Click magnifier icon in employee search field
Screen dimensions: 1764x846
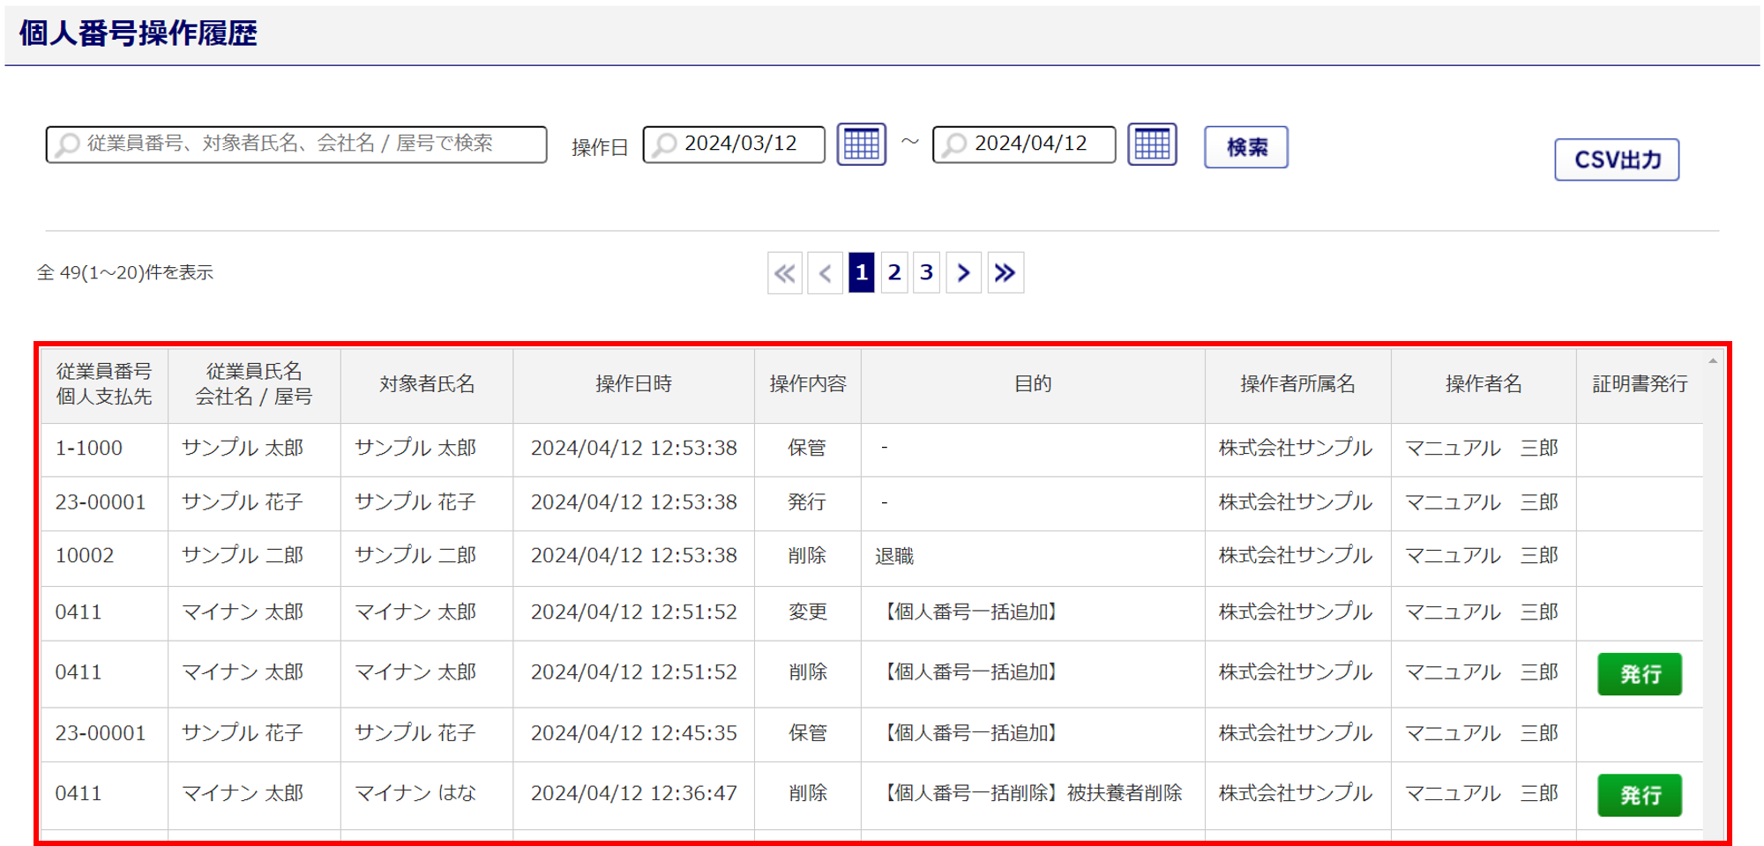tap(68, 145)
